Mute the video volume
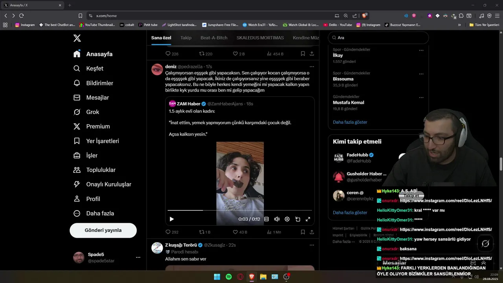The image size is (503, 283). pos(277,219)
